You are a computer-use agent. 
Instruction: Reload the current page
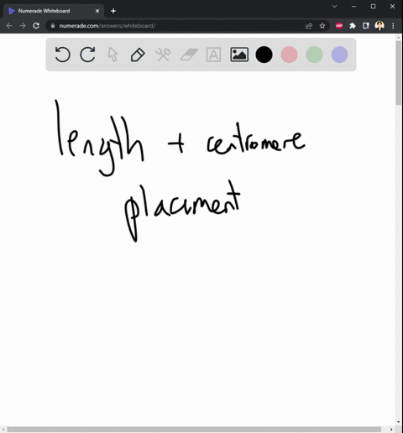pyautogui.click(x=36, y=26)
